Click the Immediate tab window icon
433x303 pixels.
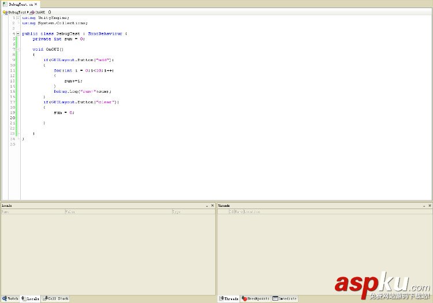(x=275, y=298)
